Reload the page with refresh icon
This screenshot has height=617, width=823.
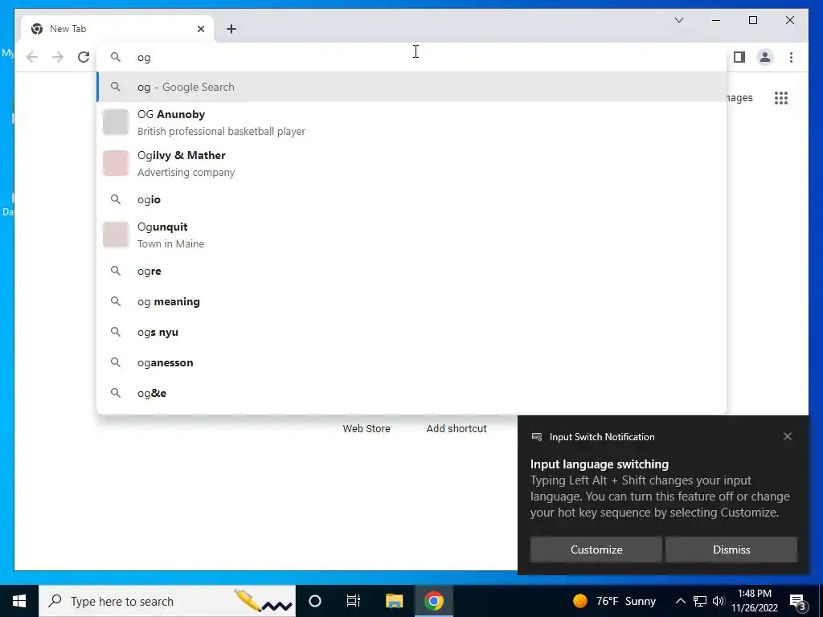(x=84, y=57)
